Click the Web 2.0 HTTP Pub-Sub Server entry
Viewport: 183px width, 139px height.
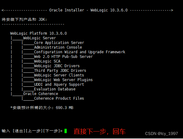tap(63, 57)
